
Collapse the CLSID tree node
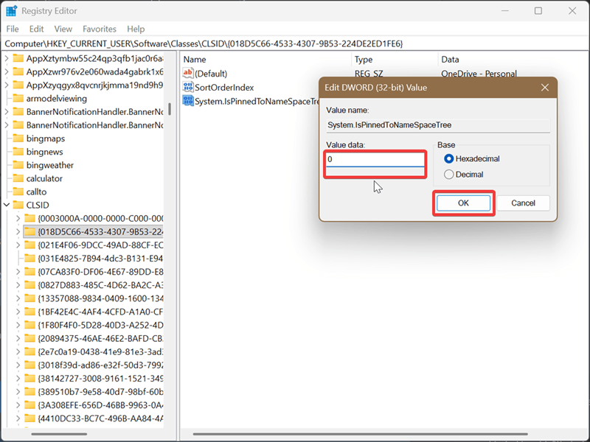pos(7,205)
